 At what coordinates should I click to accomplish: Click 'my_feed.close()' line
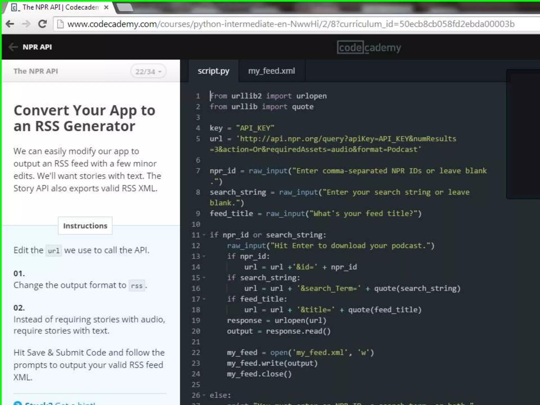coord(259,374)
